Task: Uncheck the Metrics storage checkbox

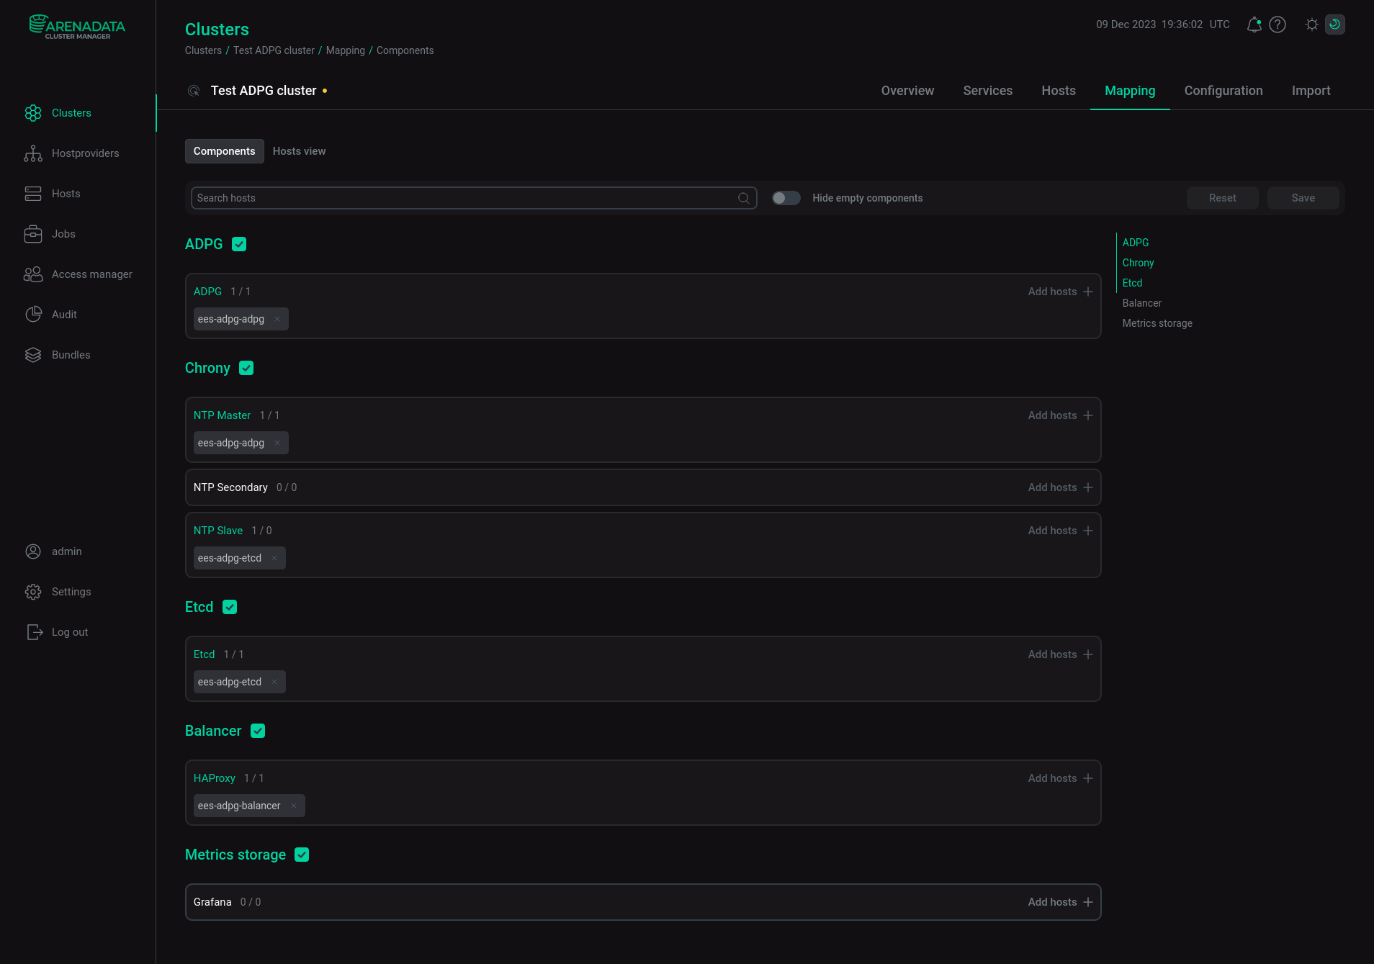Action: 302,855
